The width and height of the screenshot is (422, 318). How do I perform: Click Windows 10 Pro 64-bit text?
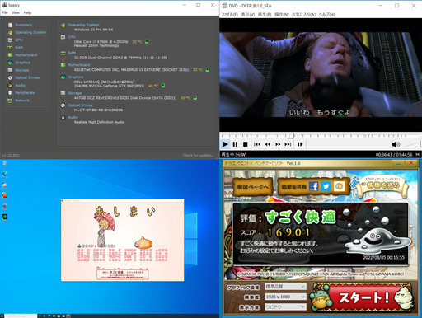[93, 30]
